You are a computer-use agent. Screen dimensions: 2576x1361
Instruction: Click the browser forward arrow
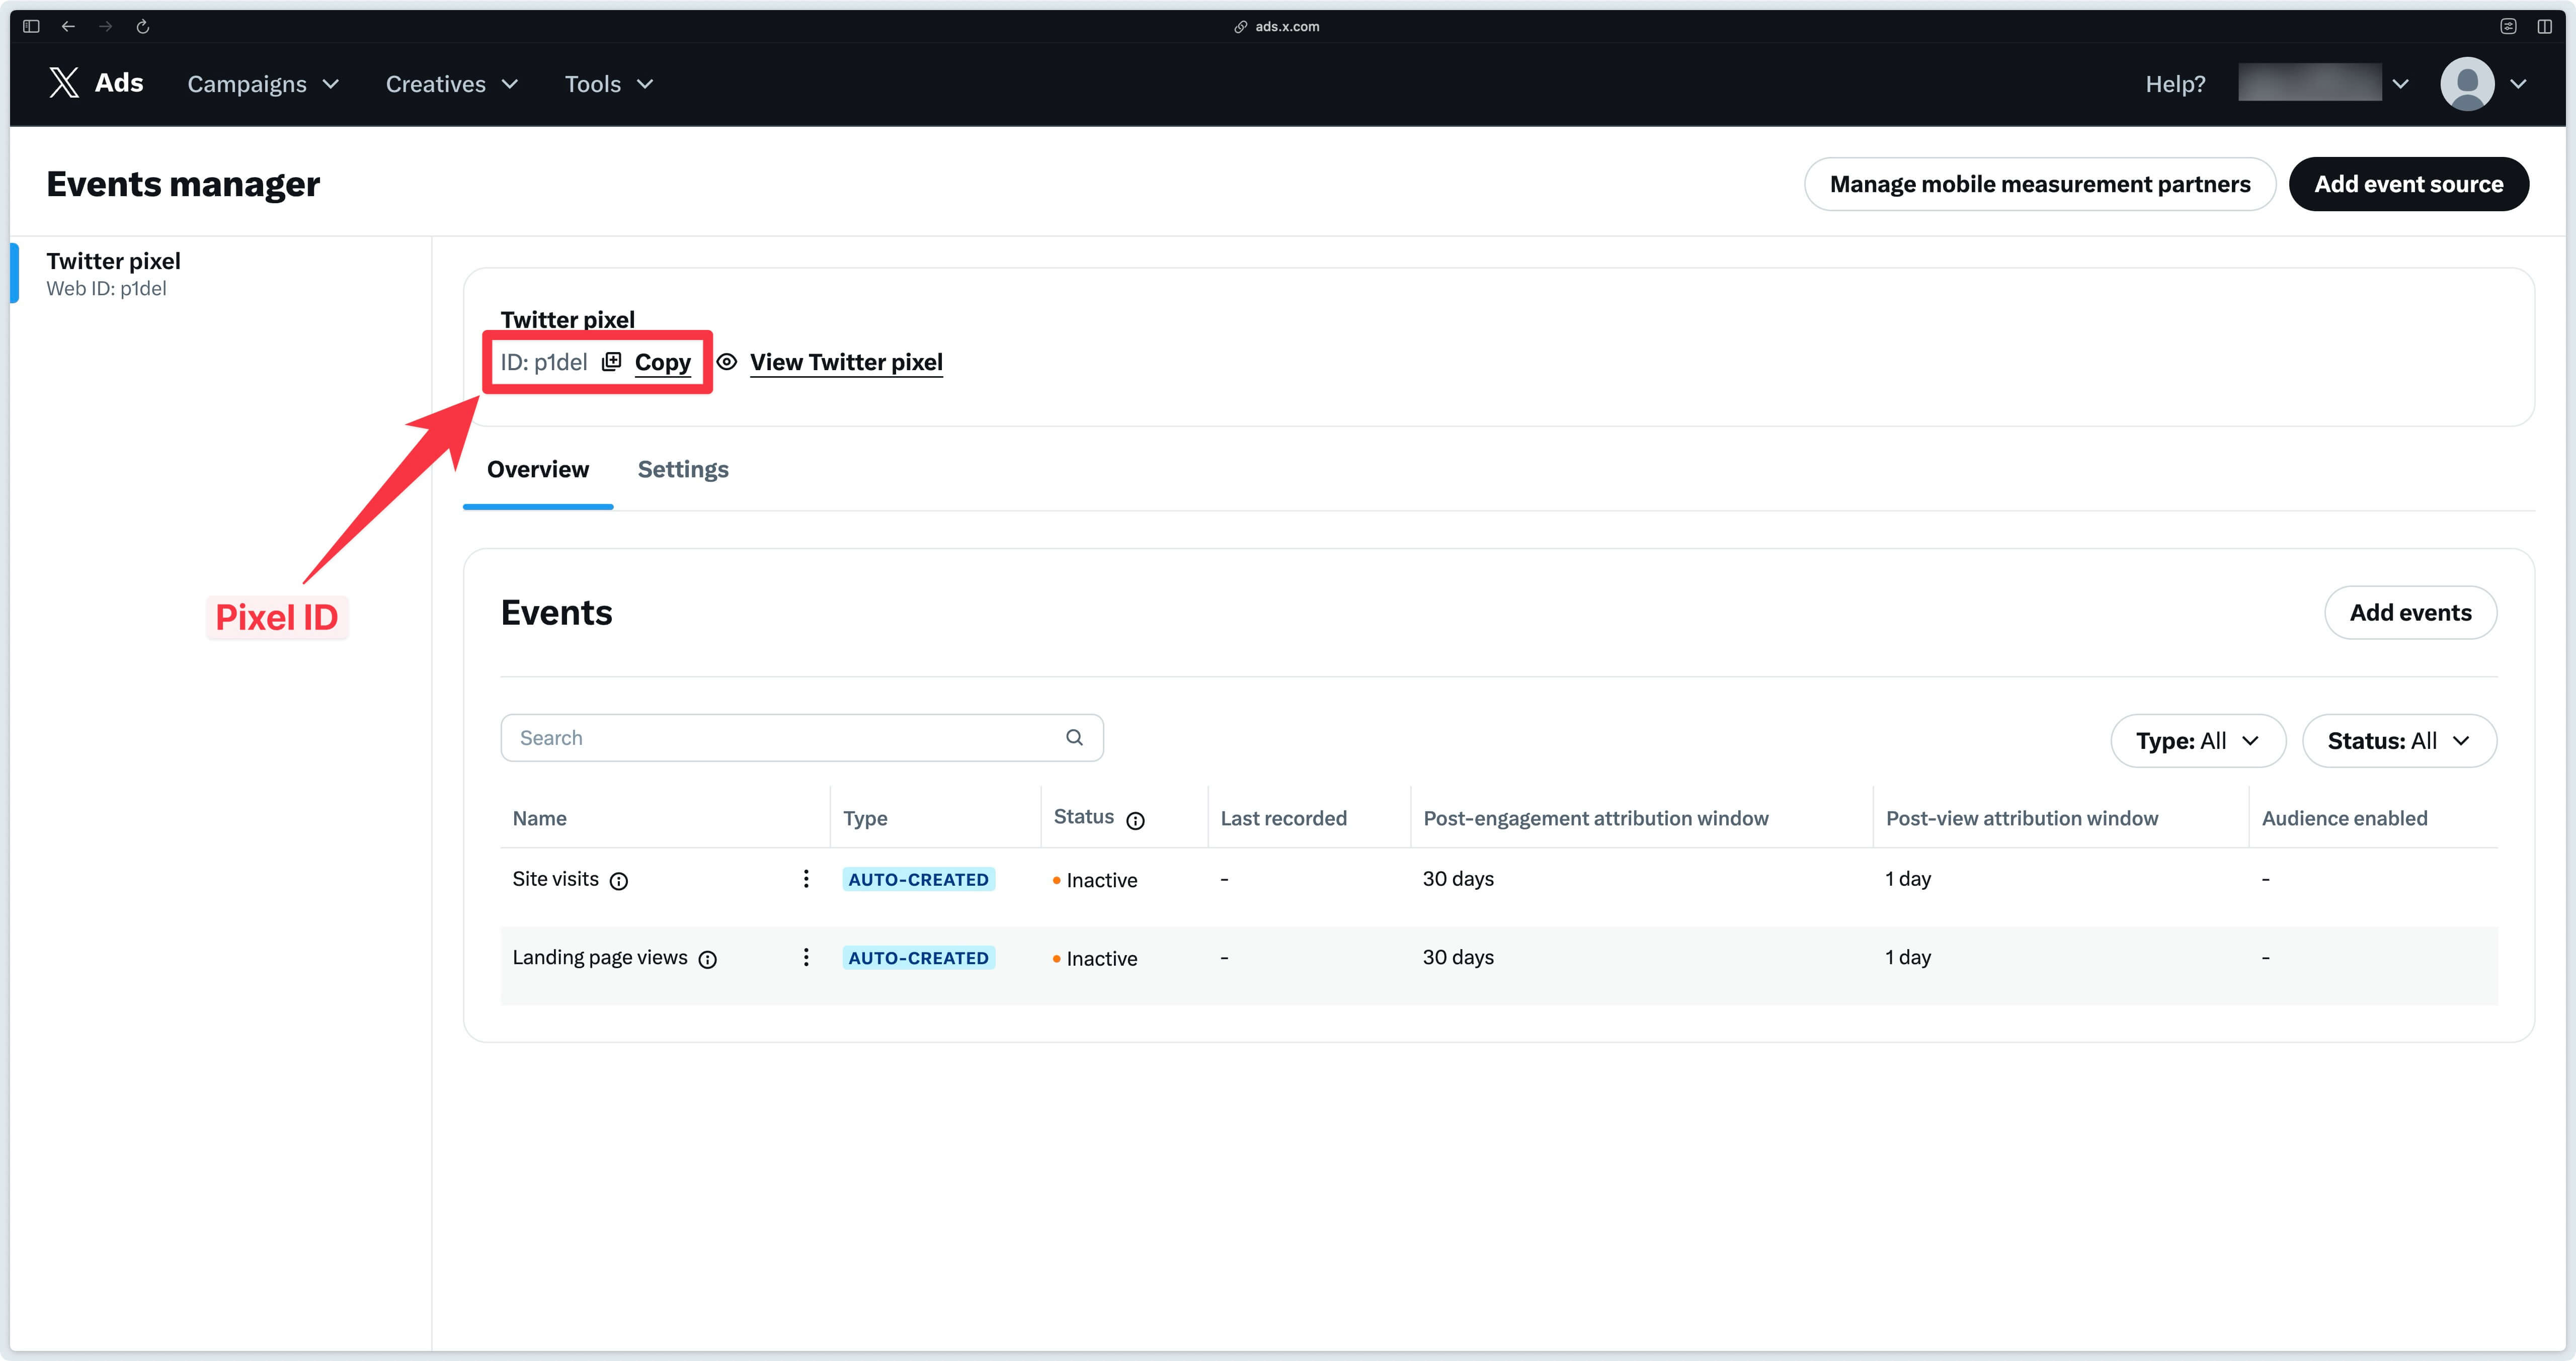pos(106,26)
